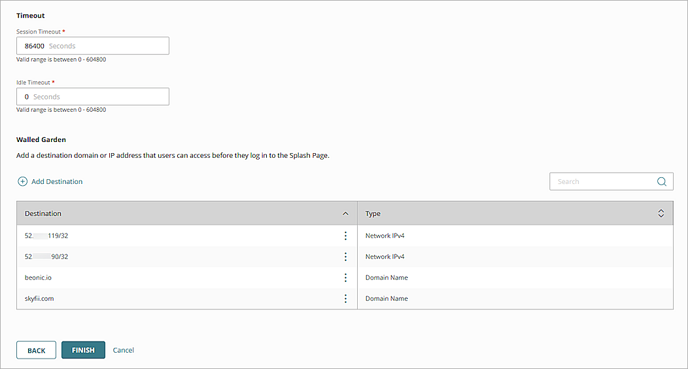Sort table by Destination header label
Image resolution: width=688 pixels, height=369 pixels.
pos(43,213)
